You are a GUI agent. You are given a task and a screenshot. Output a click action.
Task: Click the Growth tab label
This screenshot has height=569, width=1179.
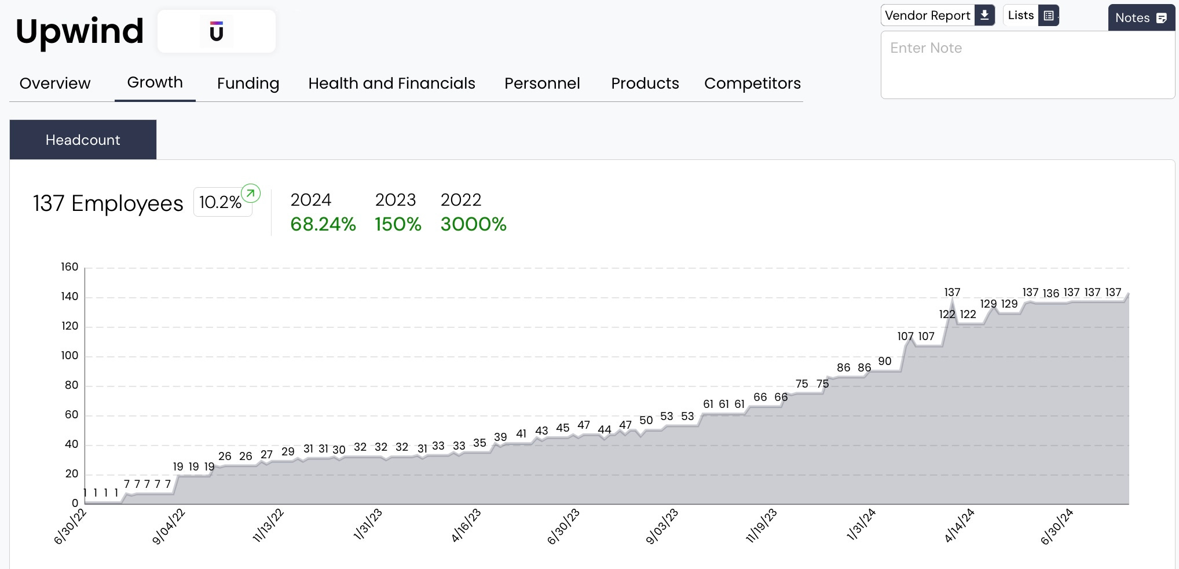[x=155, y=82]
